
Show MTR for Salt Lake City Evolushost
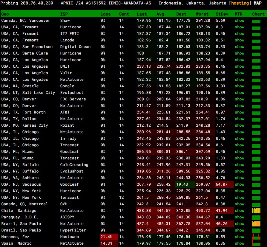pyautogui.click(x=240, y=93)
